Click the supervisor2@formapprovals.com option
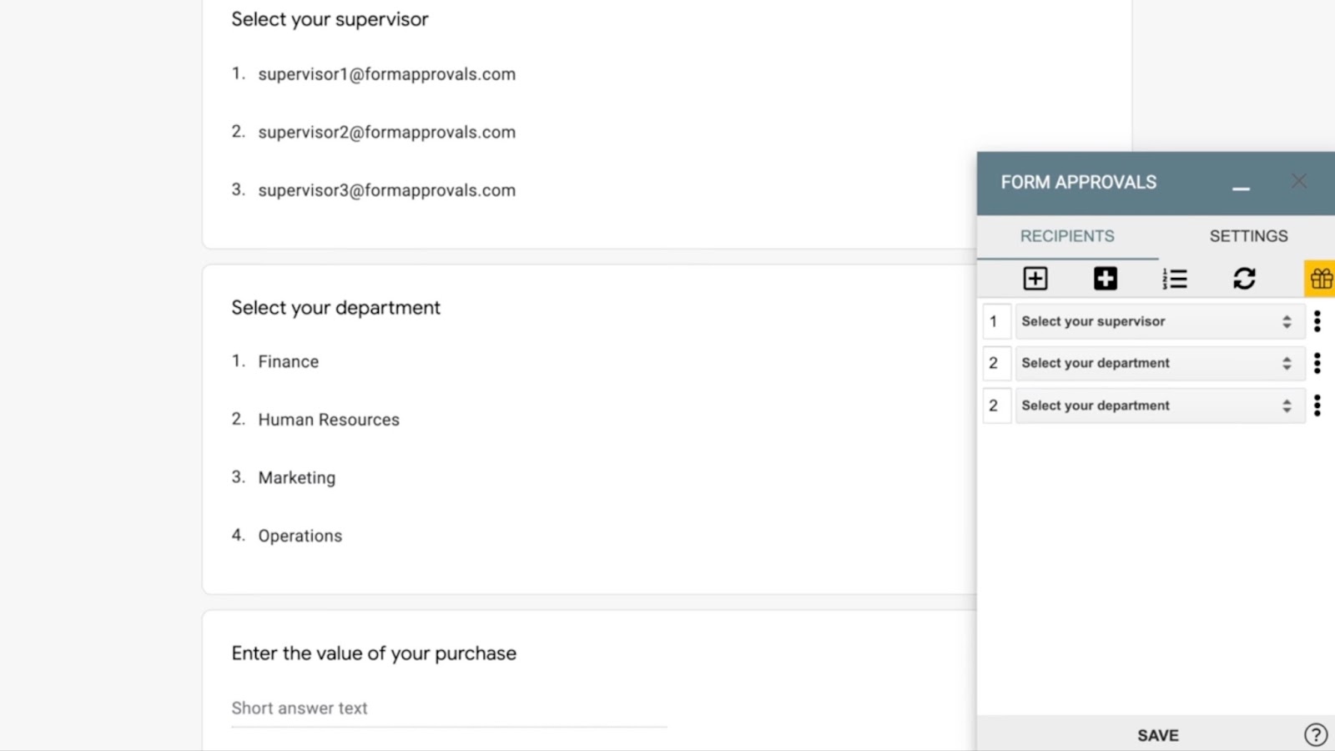The image size is (1335, 751). (x=386, y=132)
